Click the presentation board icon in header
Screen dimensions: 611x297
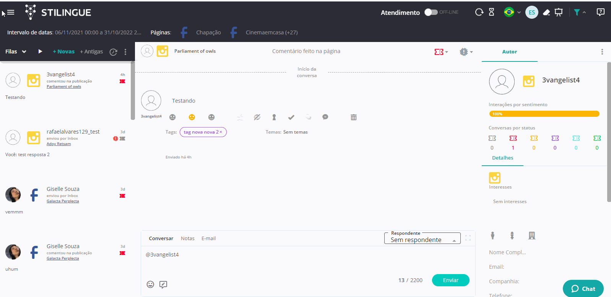(559, 13)
